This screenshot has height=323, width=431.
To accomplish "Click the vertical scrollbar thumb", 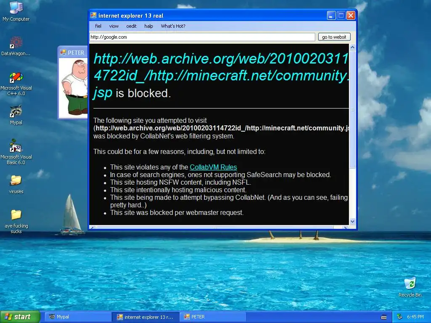I will (352, 109).
